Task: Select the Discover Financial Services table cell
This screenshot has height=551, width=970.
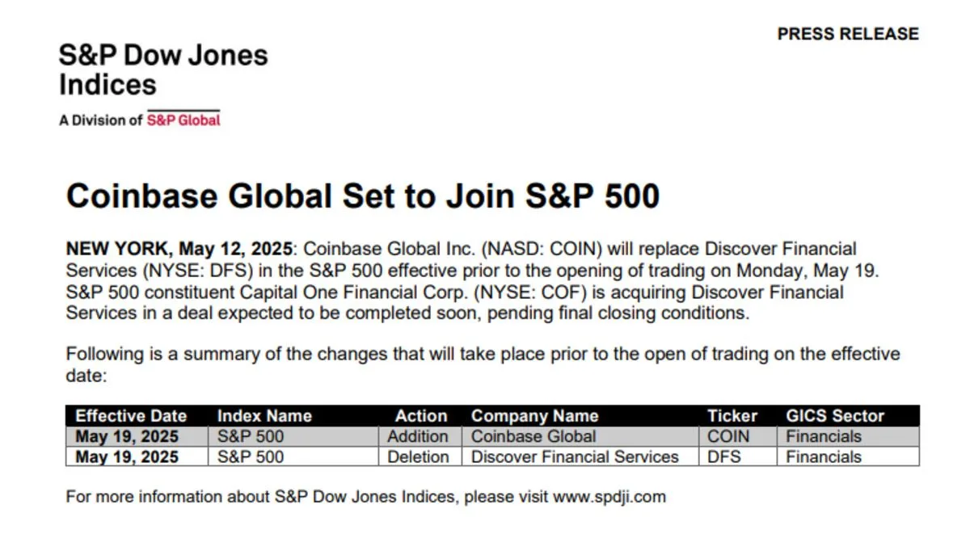Action: click(x=580, y=456)
